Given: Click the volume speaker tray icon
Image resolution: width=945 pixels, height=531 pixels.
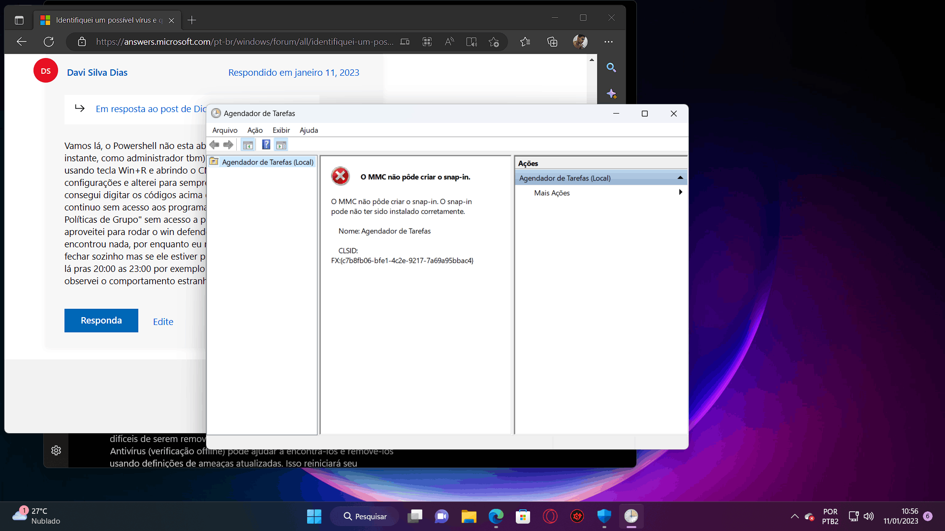Looking at the screenshot, I should (869, 516).
